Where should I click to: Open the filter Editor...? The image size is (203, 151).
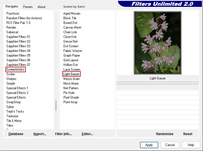pos(87,134)
